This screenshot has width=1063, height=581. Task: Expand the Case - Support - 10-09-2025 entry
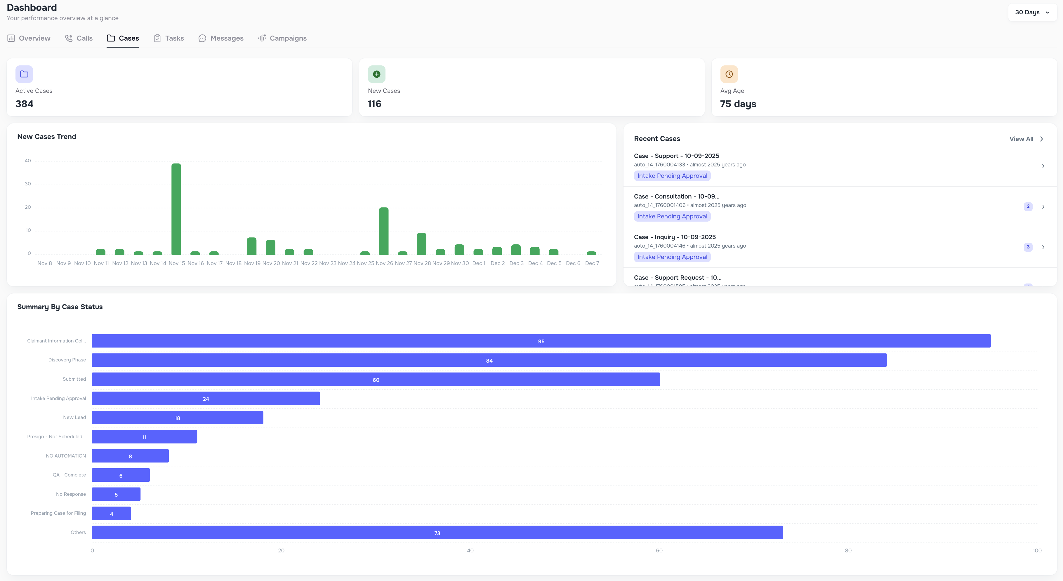pyautogui.click(x=1043, y=166)
